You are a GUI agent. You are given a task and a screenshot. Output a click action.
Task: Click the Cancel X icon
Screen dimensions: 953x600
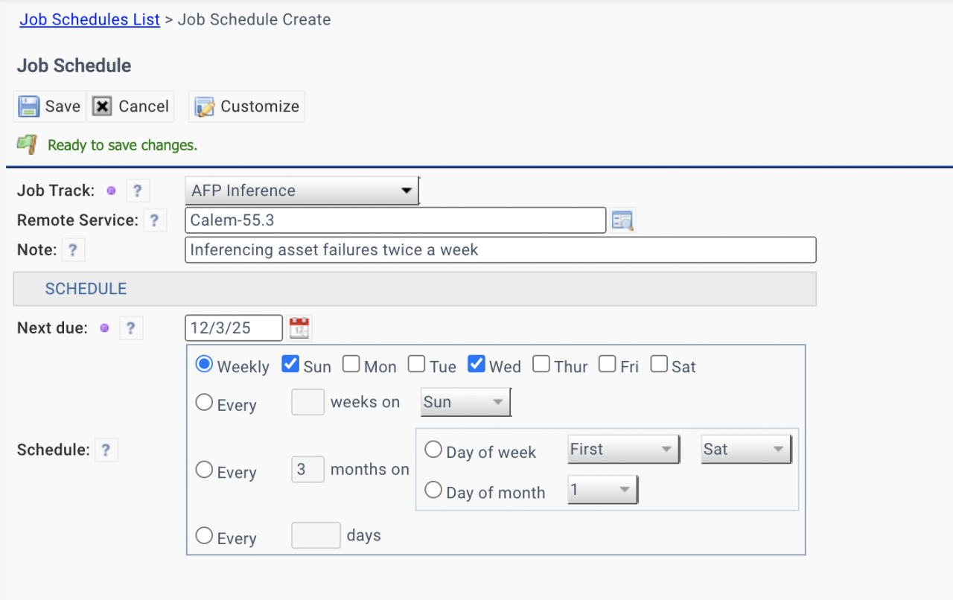coord(102,106)
